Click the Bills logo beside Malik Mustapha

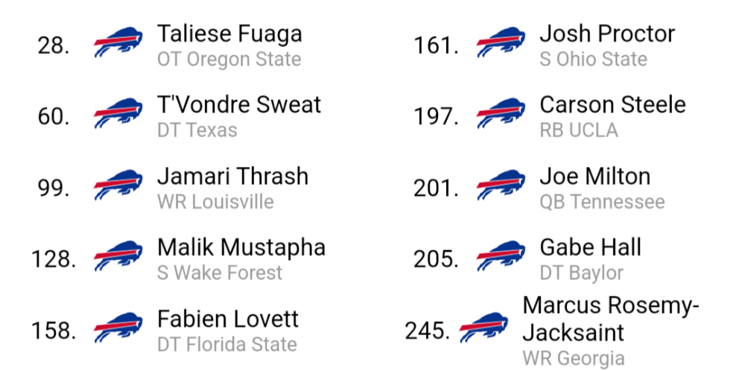[118, 256]
